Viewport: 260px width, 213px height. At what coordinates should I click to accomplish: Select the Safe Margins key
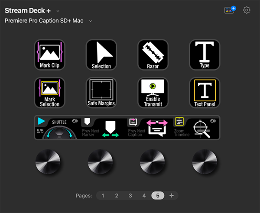click(101, 93)
